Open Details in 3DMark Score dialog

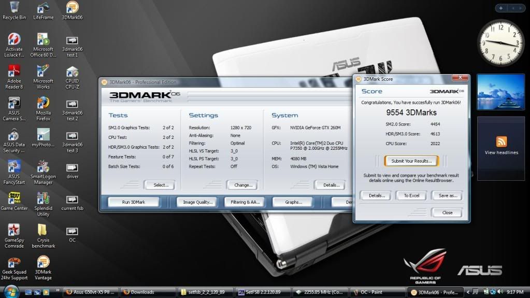point(377,195)
